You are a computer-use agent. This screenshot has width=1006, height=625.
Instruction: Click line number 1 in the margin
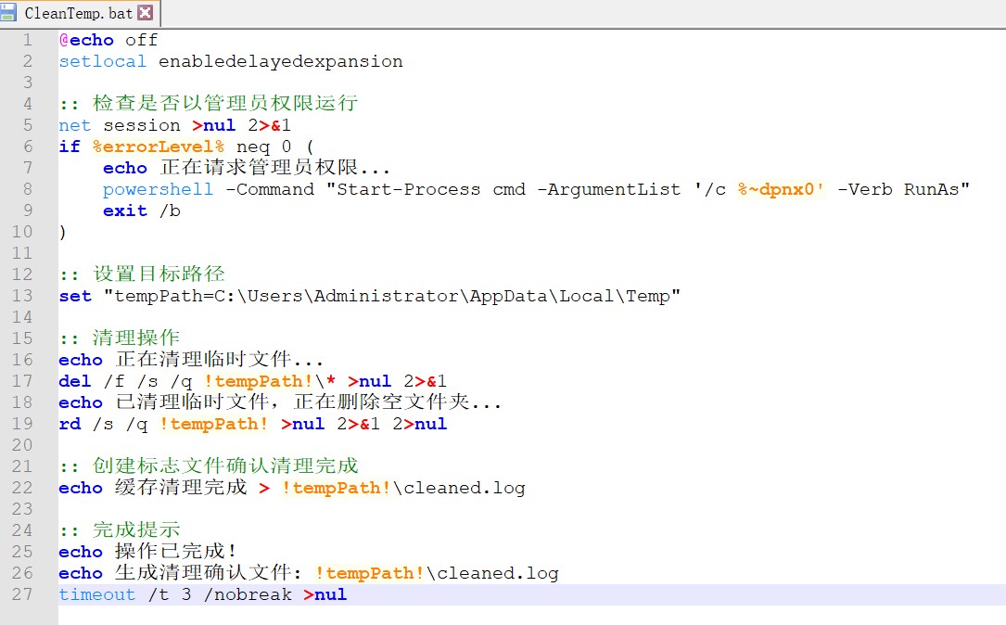(x=27, y=40)
